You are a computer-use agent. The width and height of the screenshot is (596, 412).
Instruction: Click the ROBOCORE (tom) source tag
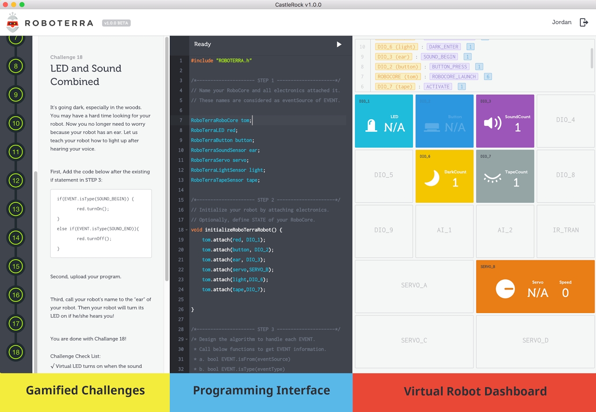click(x=398, y=77)
